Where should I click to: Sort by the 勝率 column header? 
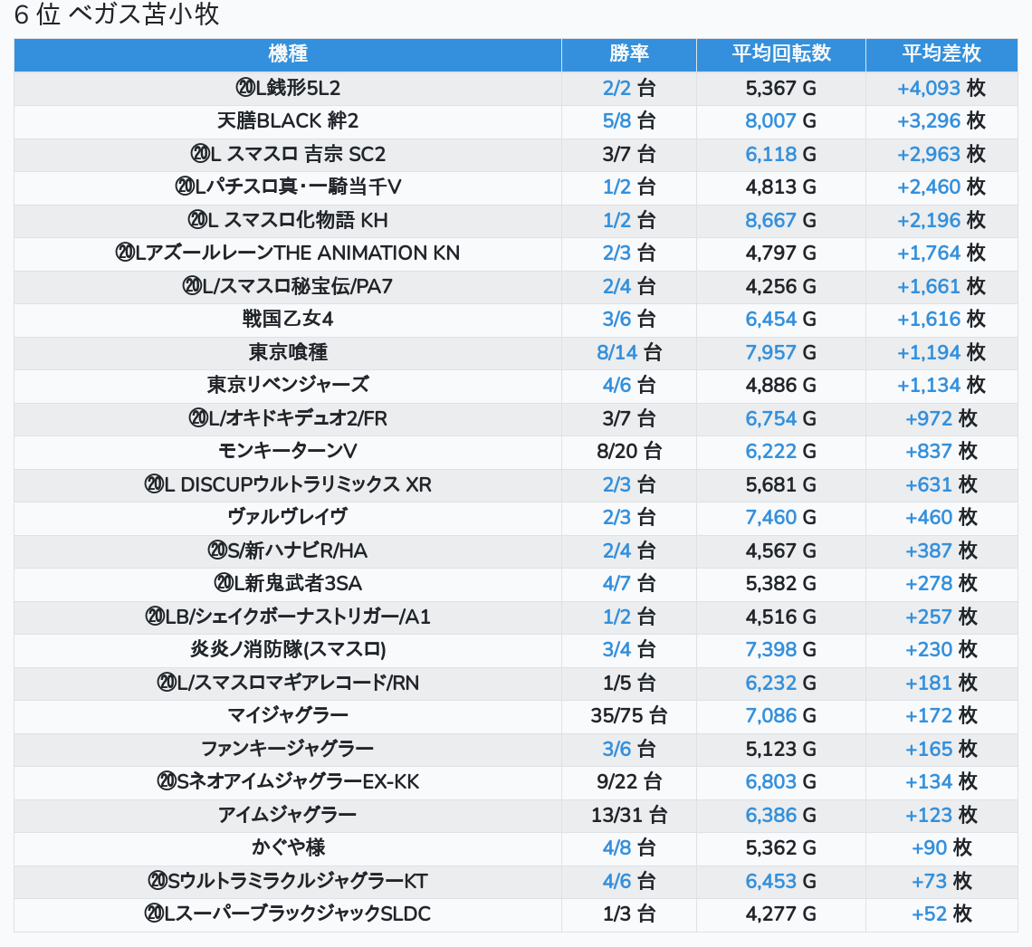(628, 54)
